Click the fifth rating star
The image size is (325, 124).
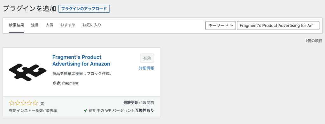[35, 103]
